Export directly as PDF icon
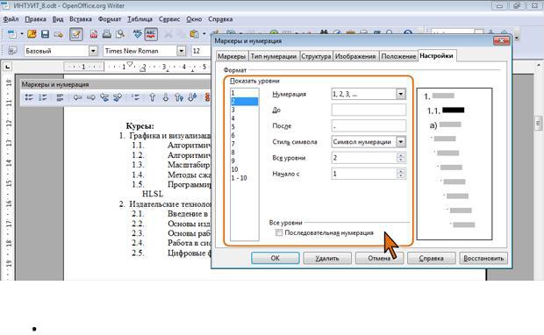This screenshot has width=544, height=335. [94, 34]
